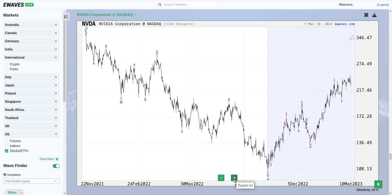The height and width of the screenshot is (195, 392).
Task: Click the scroll-to-top arrow button
Action: coord(378,184)
